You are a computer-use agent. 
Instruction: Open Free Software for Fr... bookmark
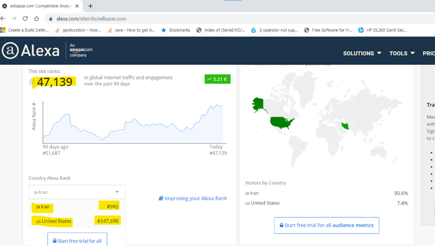[x=328, y=30]
